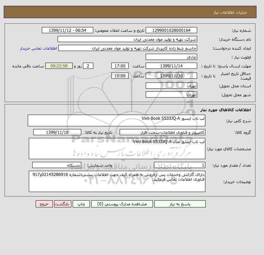Click the response deadline date 1399/11/14
This screenshot has width=264, height=255.
171,66
